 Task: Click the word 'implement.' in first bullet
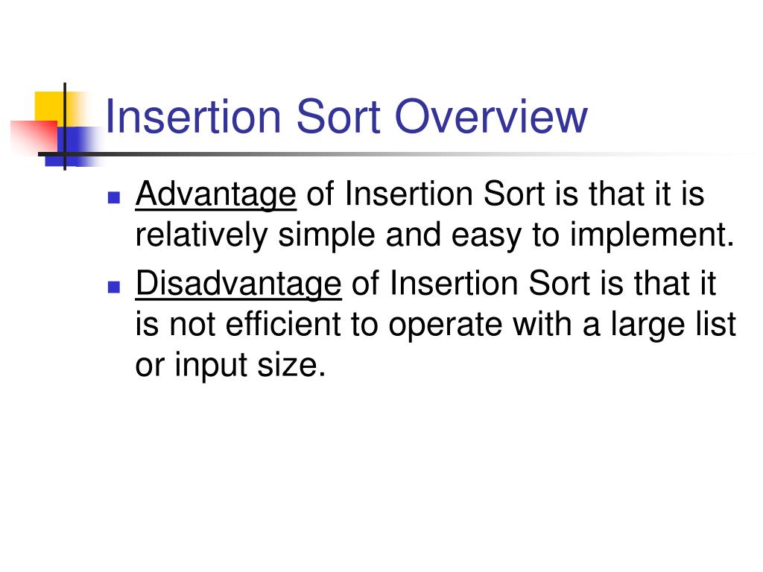pyautogui.click(x=652, y=235)
